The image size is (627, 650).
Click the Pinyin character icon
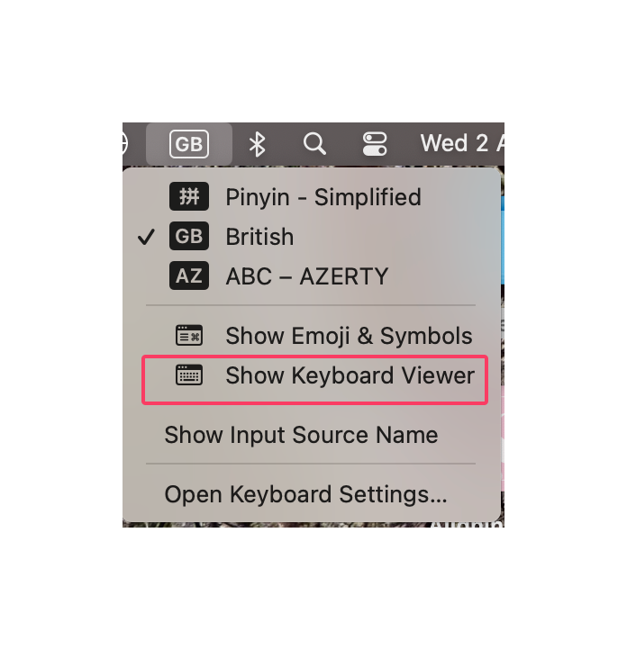(189, 196)
